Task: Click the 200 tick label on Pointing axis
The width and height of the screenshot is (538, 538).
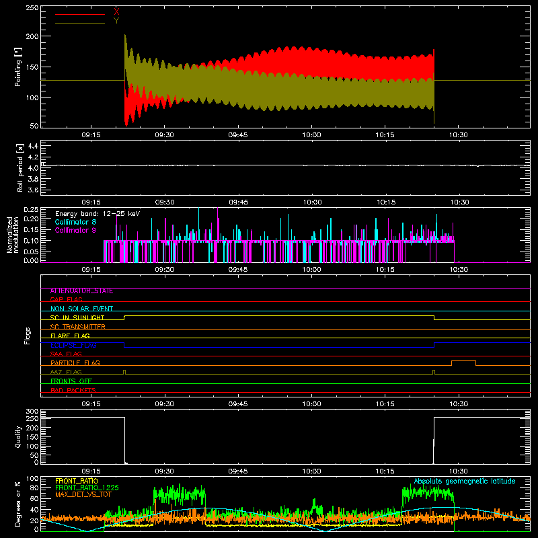Action: (x=32, y=36)
